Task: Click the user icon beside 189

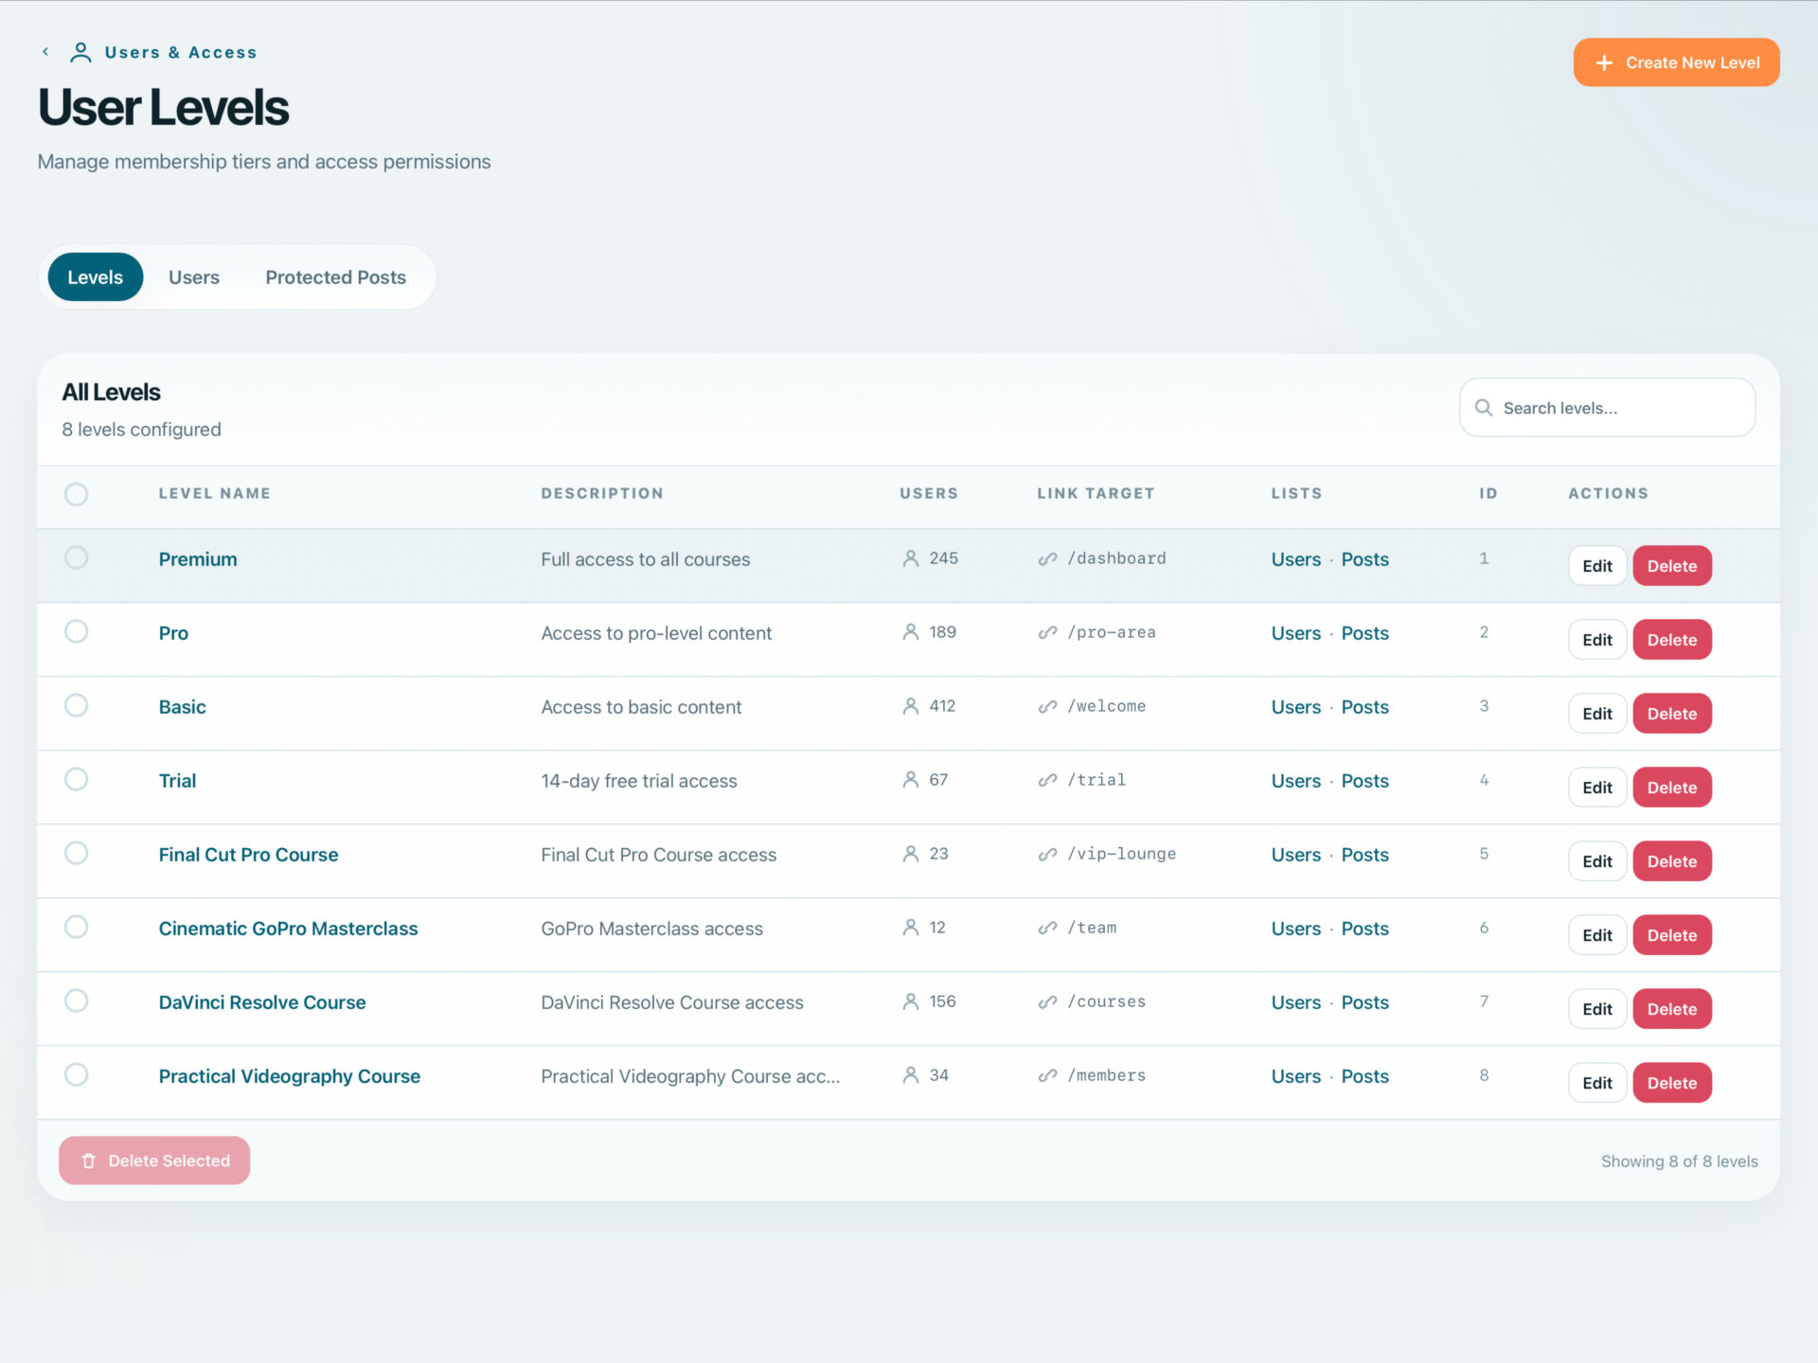Action: click(911, 632)
